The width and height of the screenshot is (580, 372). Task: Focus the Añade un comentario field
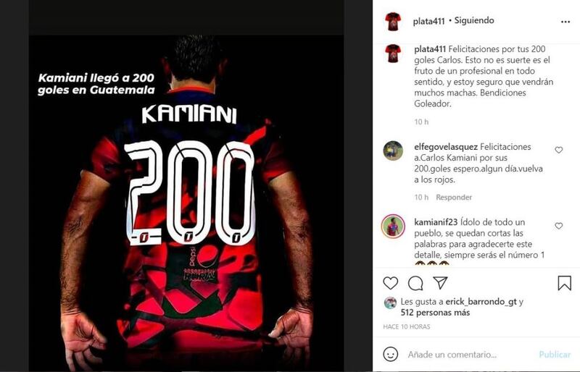click(x=470, y=355)
